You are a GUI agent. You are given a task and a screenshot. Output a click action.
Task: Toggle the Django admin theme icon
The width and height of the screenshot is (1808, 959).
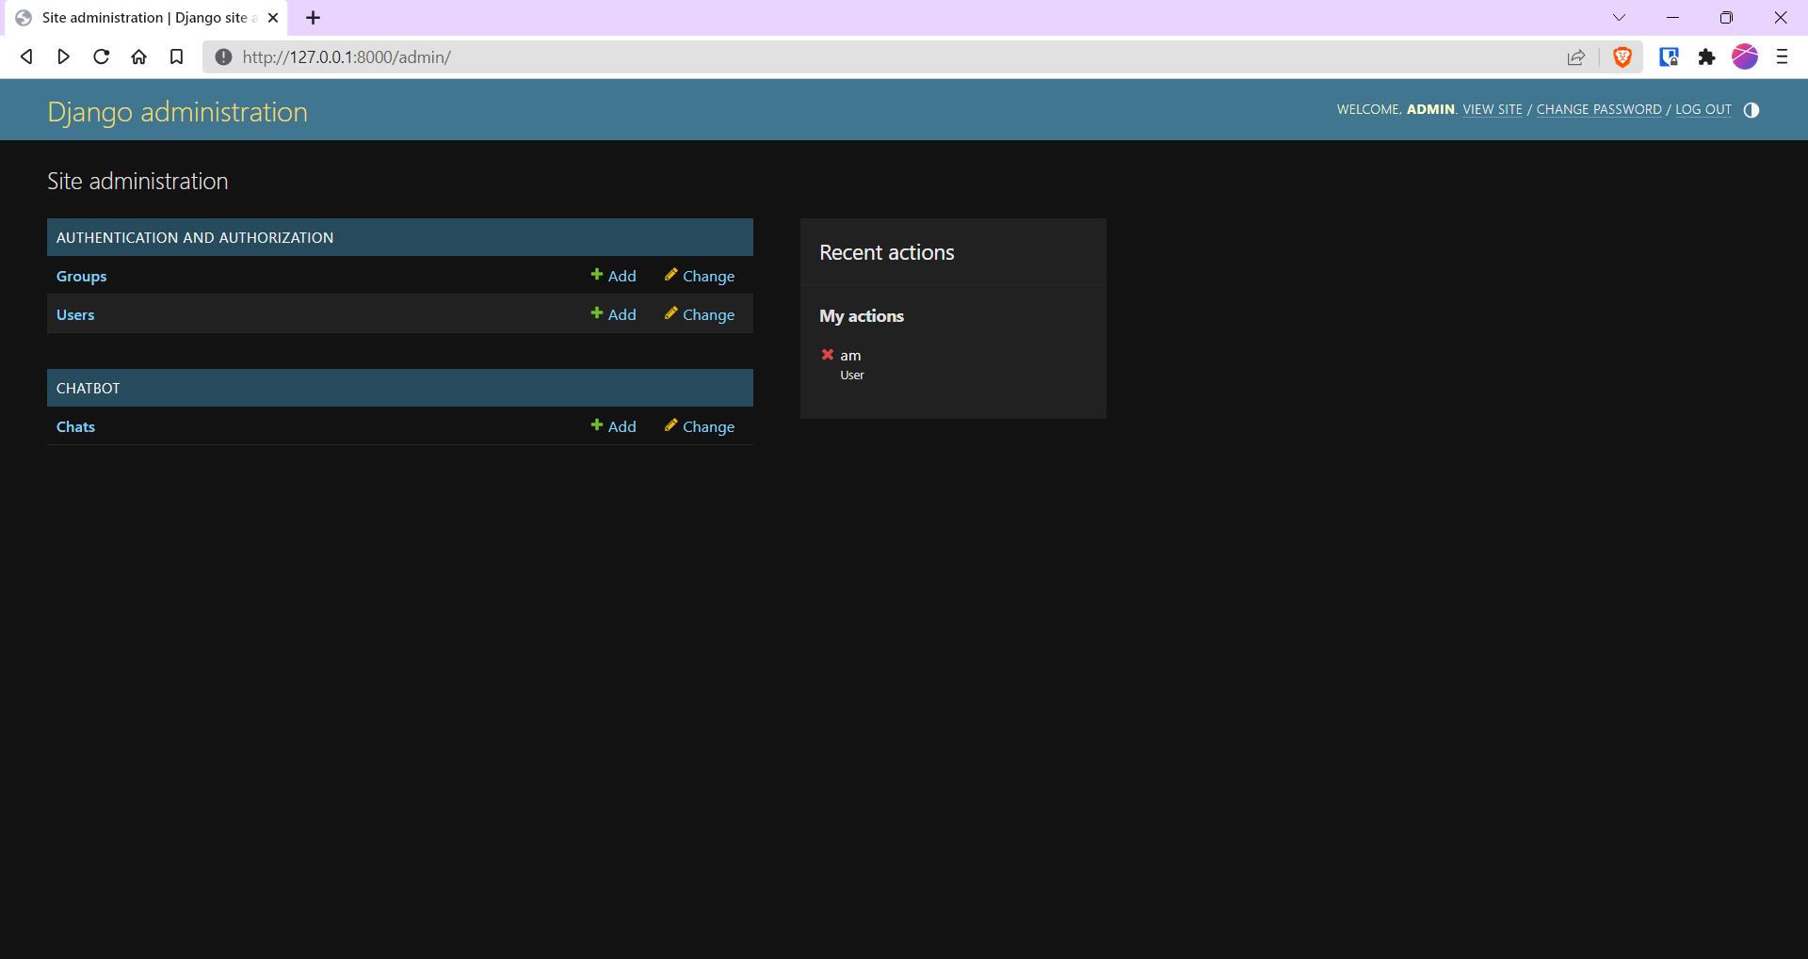pos(1751,110)
